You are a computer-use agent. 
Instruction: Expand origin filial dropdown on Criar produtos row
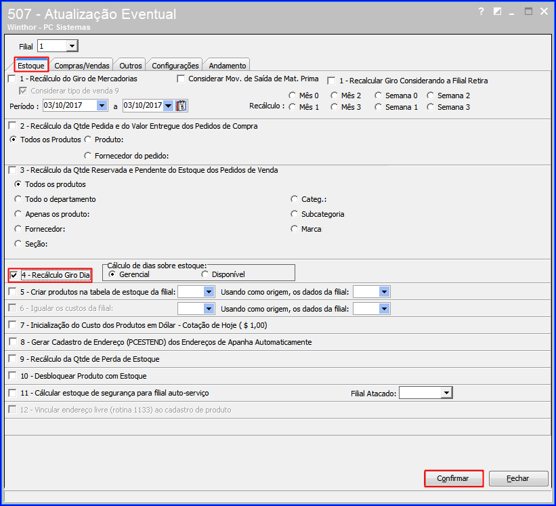coord(385,292)
